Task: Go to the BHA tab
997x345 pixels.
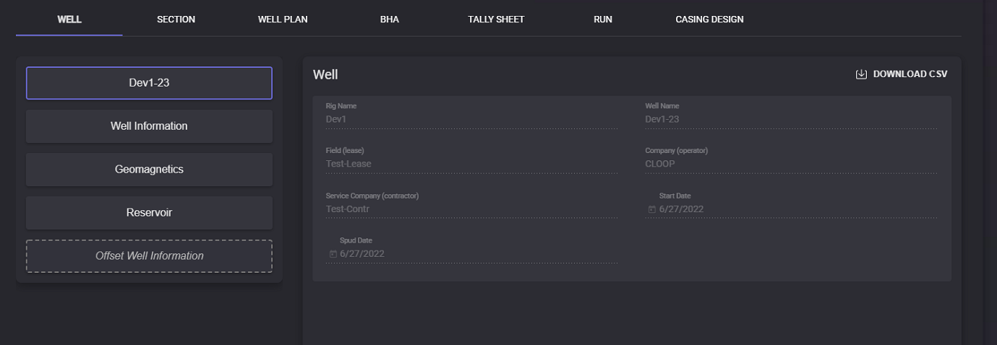Action: [x=389, y=19]
